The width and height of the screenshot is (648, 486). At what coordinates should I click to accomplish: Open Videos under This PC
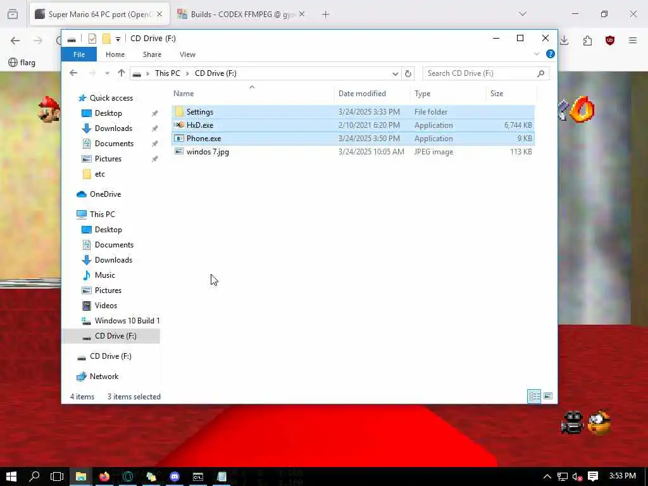[x=106, y=306]
